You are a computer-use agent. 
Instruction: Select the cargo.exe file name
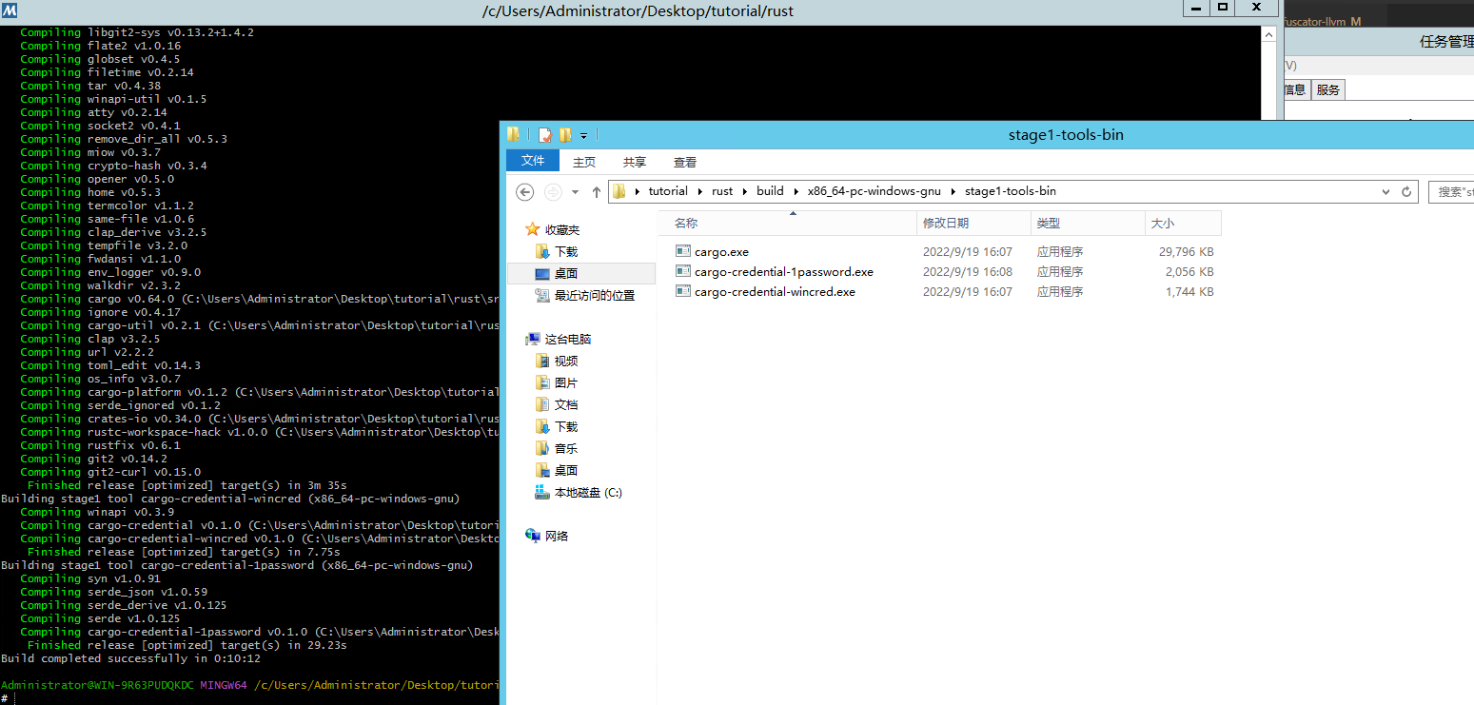(x=721, y=252)
